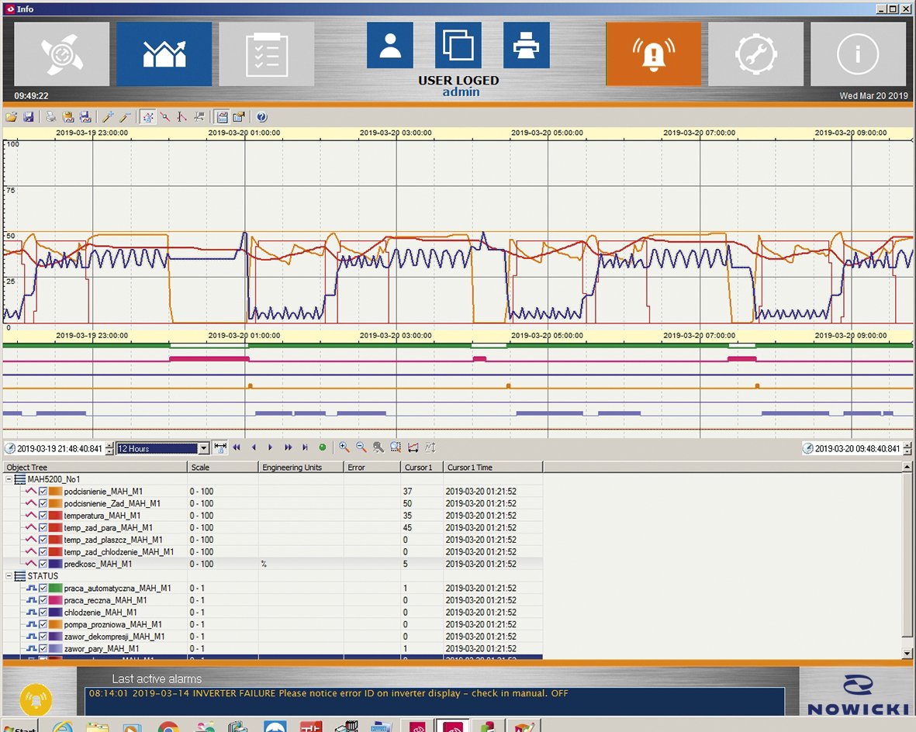Select the temp_zad_chlodzenie_MAH_M1 row
This screenshot has height=732, width=916.
pyautogui.click(x=272, y=551)
